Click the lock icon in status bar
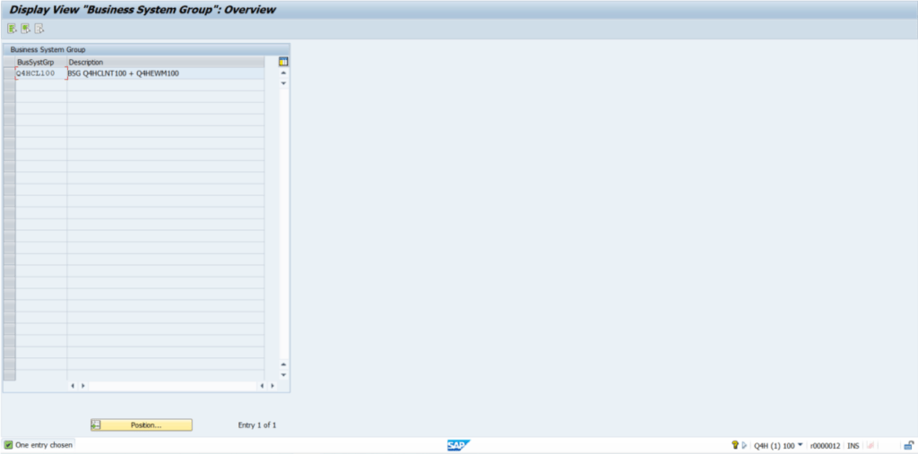Screen dimensions: 918x454 click(x=908, y=445)
